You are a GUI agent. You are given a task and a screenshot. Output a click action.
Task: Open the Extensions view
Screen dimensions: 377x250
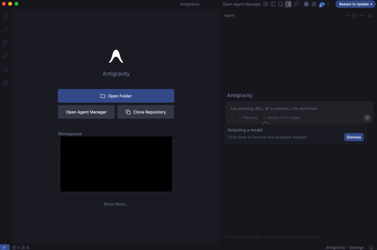(6, 83)
